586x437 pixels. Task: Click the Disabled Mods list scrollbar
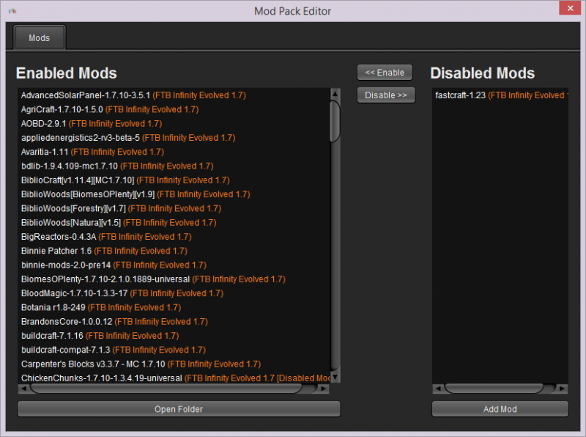pos(500,389)
